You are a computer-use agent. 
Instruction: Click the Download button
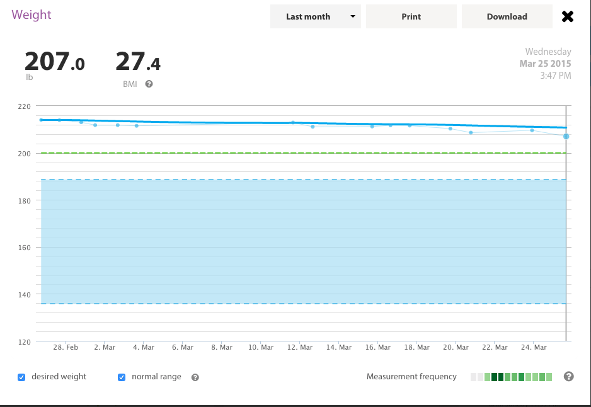pyautogui.click(x=507, y=17)
